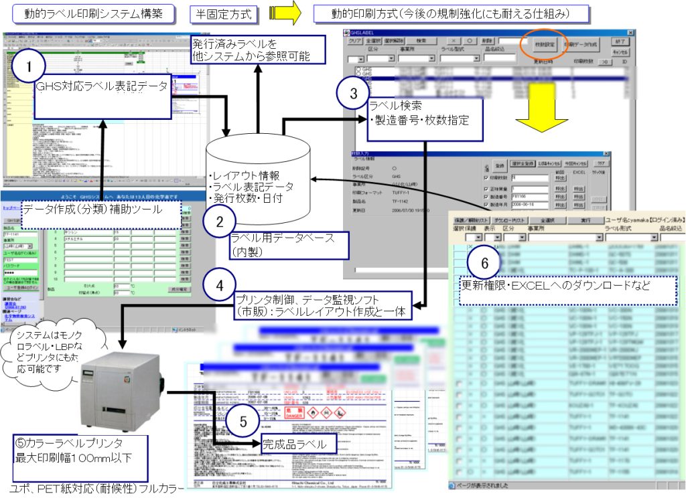
Task: Click the numbered circle 1 marker
Action: coord(27,67)
